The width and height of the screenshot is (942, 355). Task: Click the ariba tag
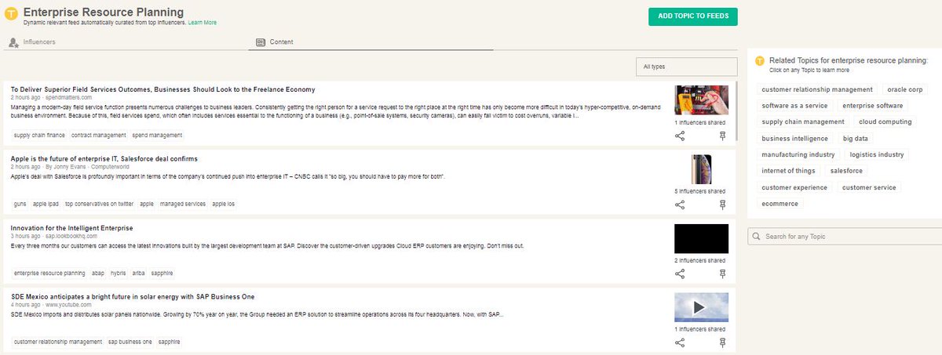(138, 273)
